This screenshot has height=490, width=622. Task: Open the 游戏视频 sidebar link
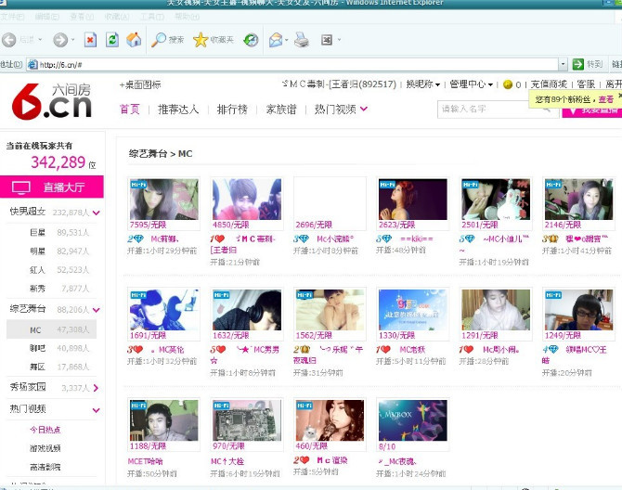(45, 448)
